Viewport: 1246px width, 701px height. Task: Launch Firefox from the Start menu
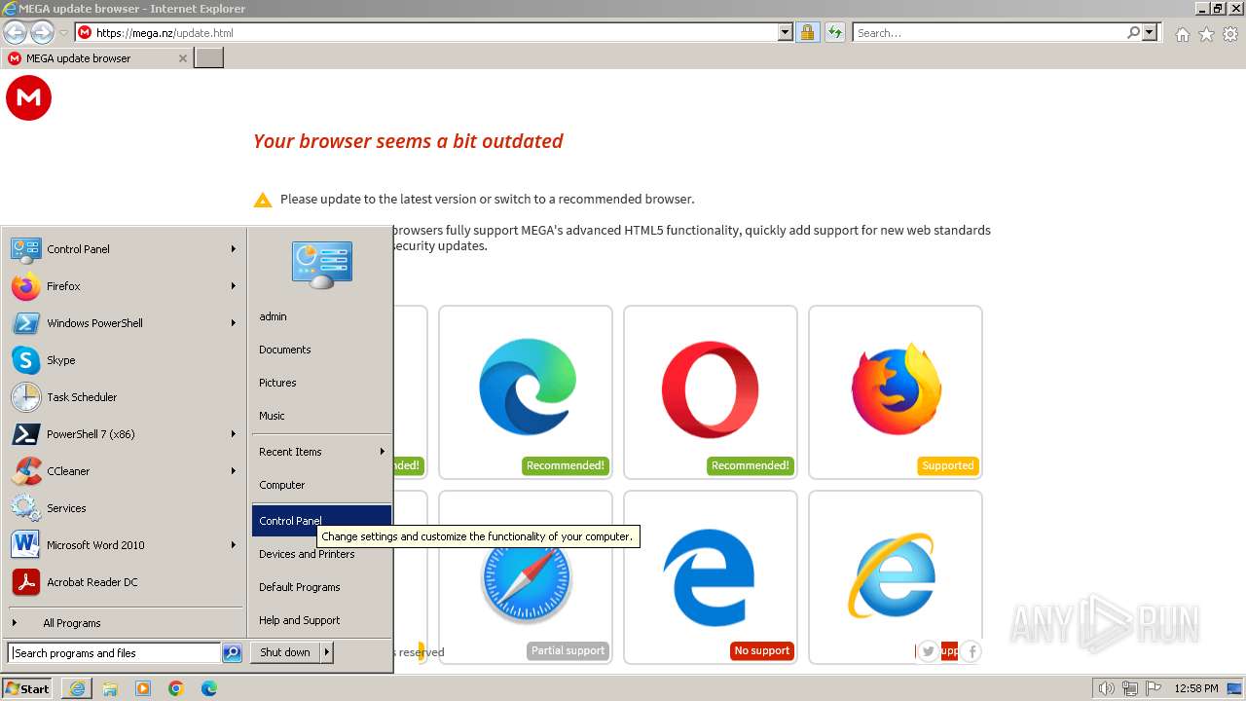pyautogui.click(x=124, y=286)
